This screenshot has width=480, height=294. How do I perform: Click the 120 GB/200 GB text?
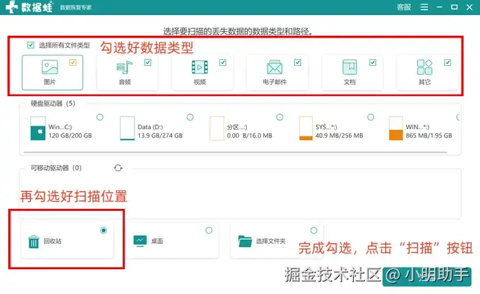click(x=70, y=135)
